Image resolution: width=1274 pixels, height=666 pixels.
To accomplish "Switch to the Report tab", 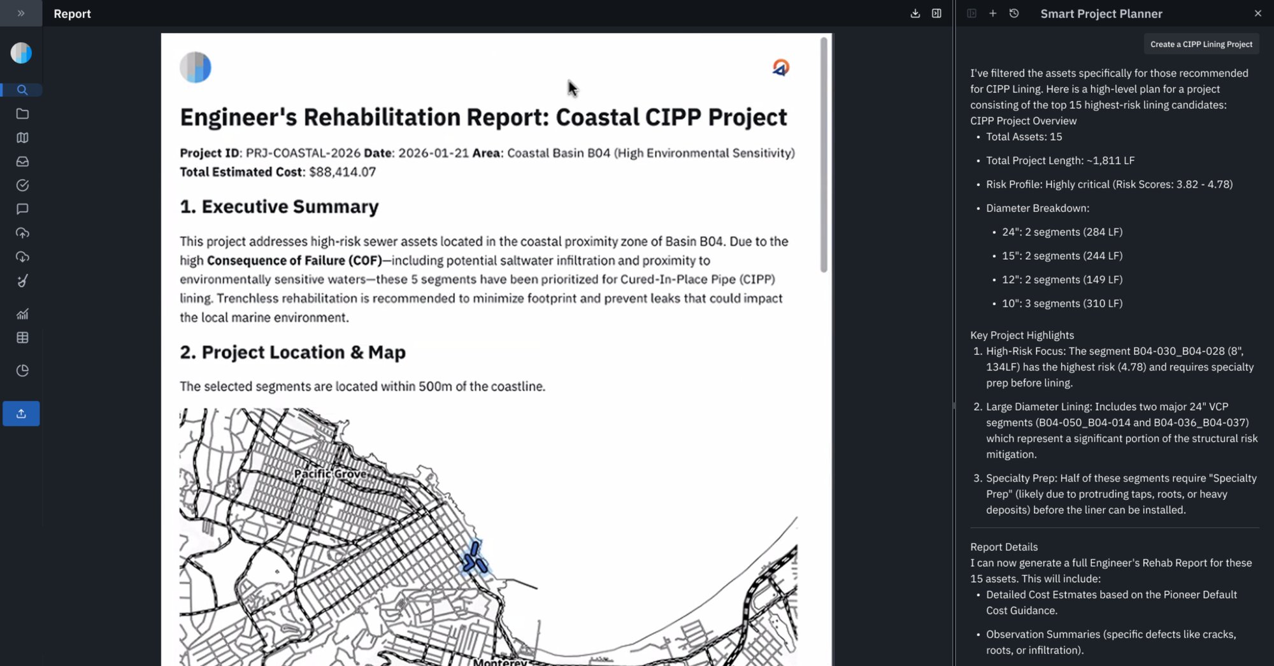I will (72, 13).
